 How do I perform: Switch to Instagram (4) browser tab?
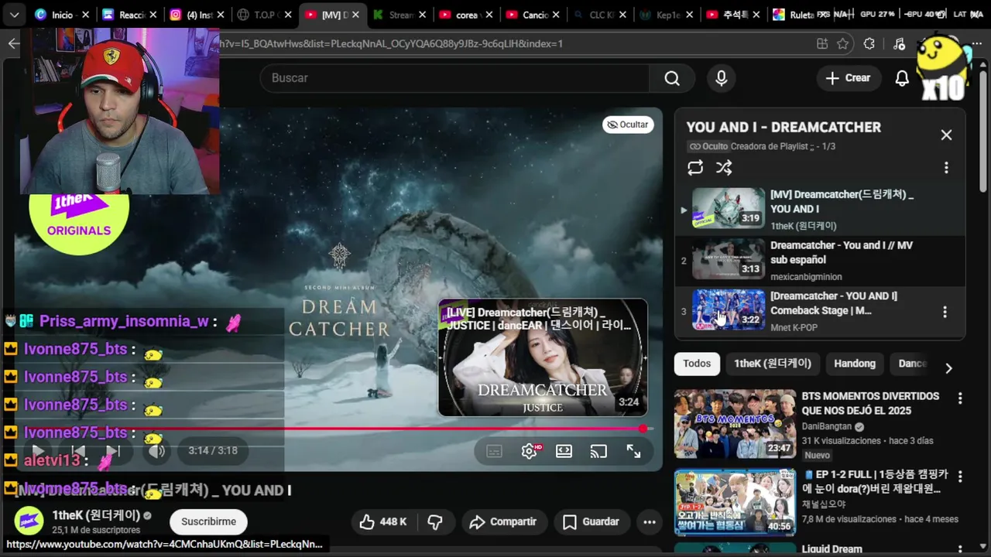(197, 15)
